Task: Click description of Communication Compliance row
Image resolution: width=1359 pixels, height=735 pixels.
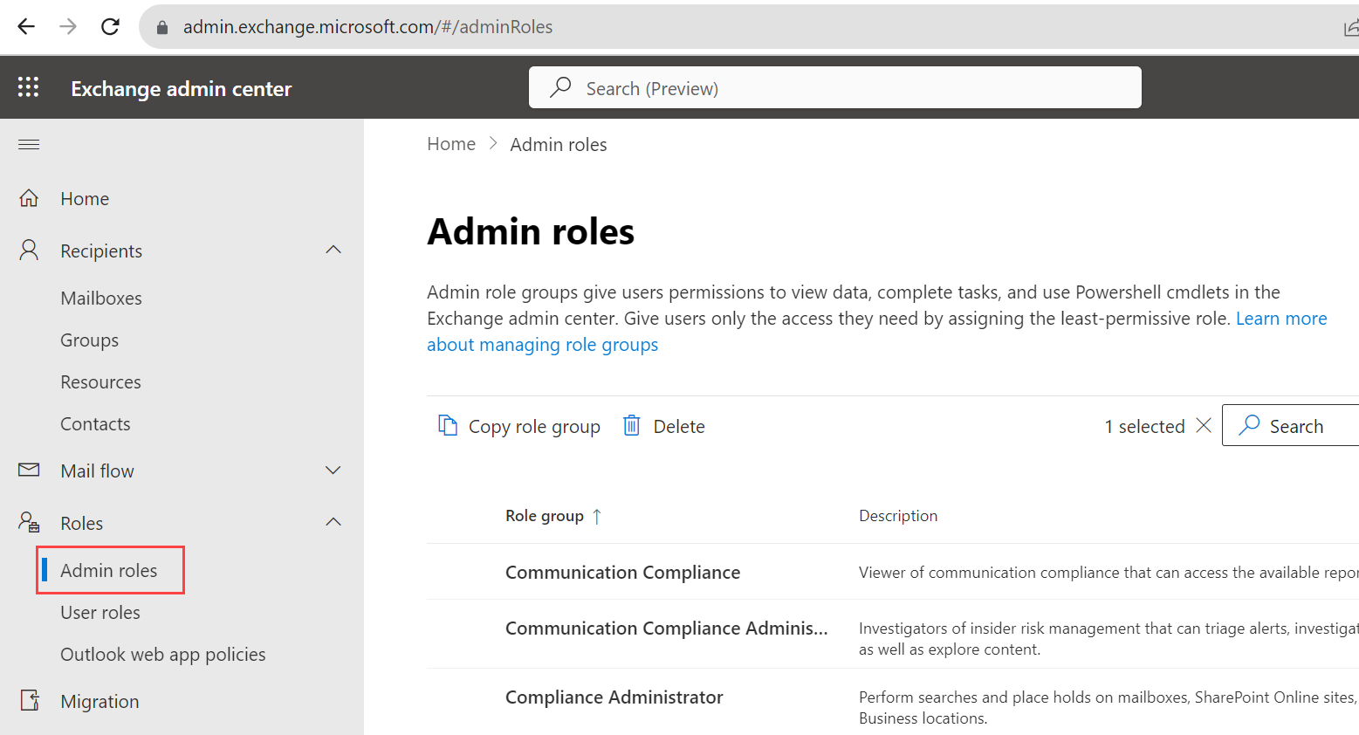Action: click(x=1108, y=573)
